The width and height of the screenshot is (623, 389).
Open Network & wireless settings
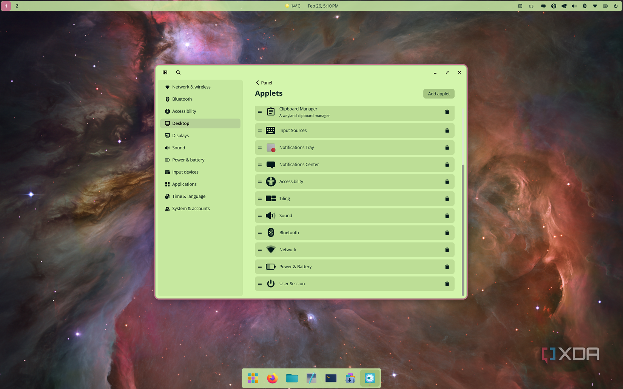tap(200, 87)
